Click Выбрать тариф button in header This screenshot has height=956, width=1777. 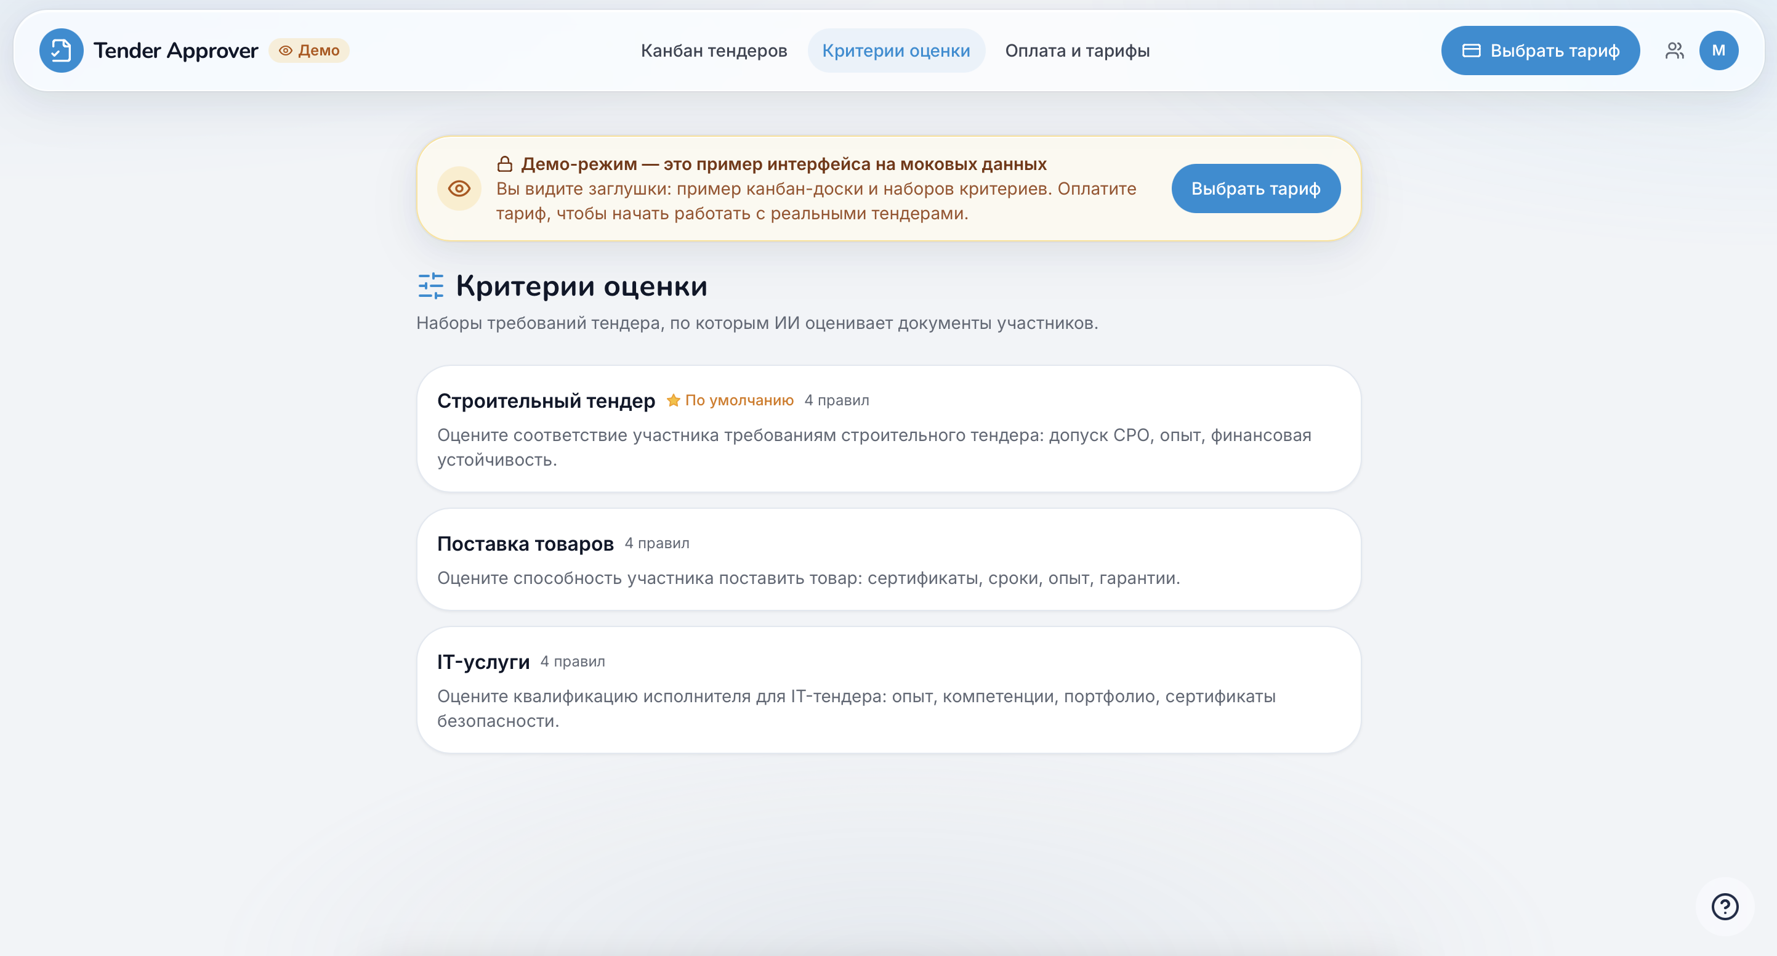click(x=1540, y=51)
